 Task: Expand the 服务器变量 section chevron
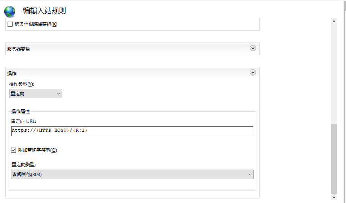click(253, 48)
